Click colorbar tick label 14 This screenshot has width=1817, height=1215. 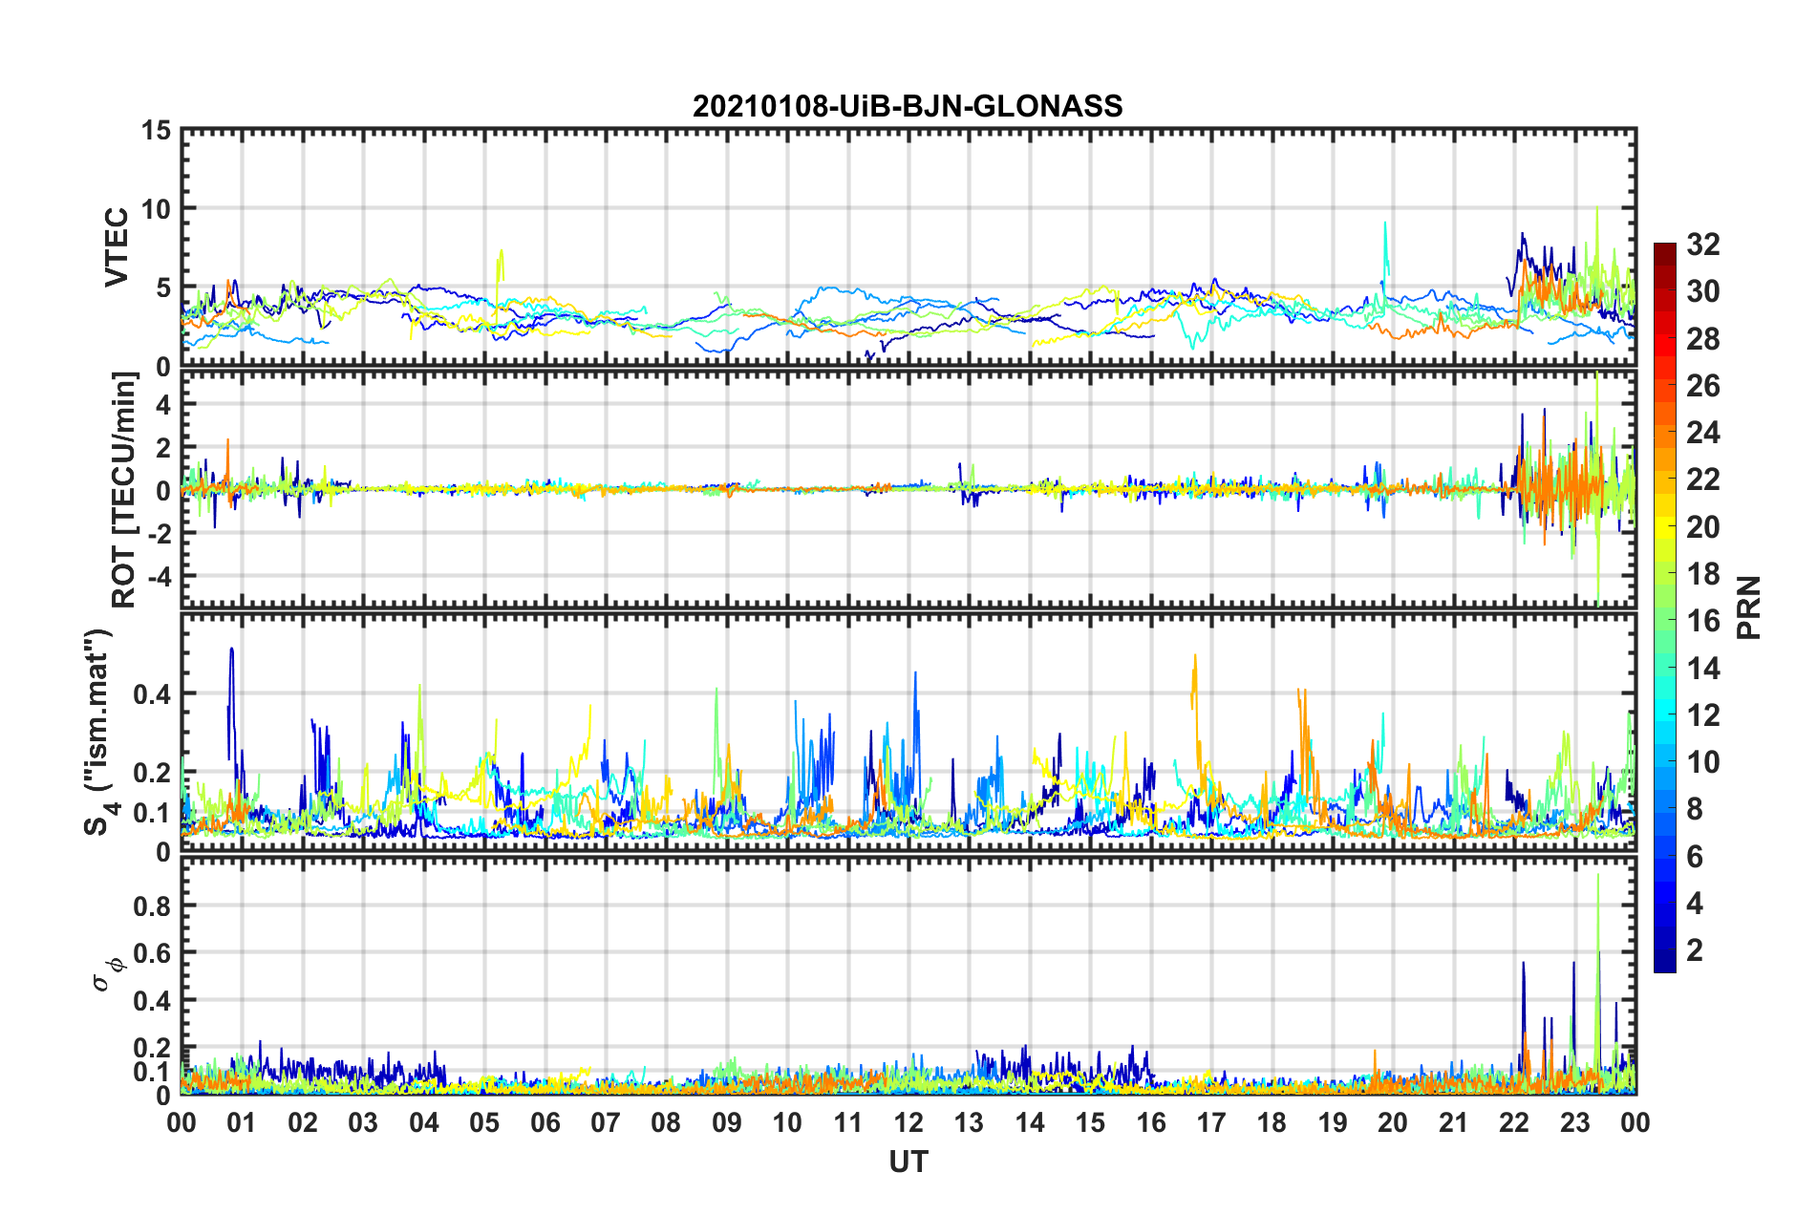coord(1703,669)
